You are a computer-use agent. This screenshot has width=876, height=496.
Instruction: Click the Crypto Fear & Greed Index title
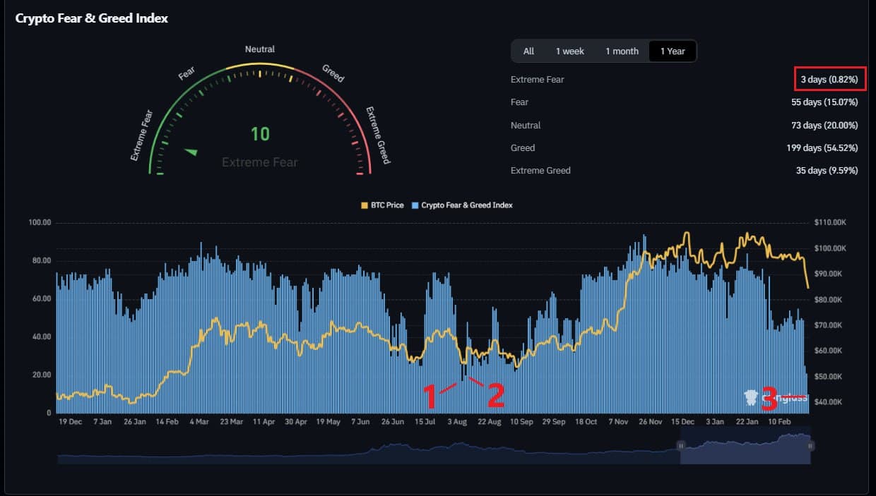pyautogui.click(x=92, y=18)
